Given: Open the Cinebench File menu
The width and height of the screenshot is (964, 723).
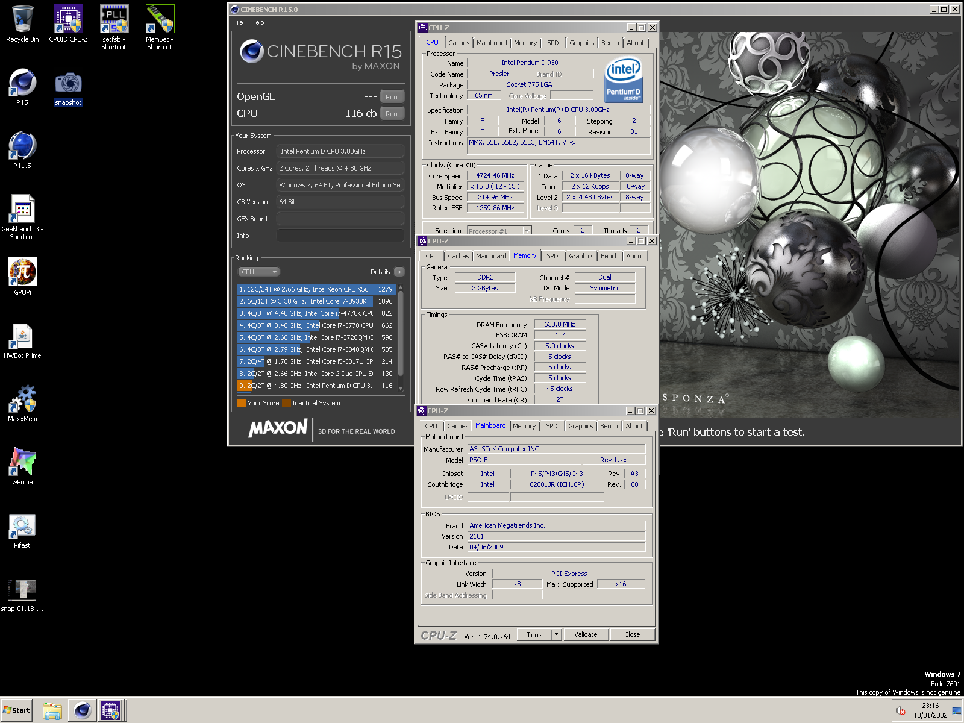Looking at the screenshot, I should tap(238, 22).
